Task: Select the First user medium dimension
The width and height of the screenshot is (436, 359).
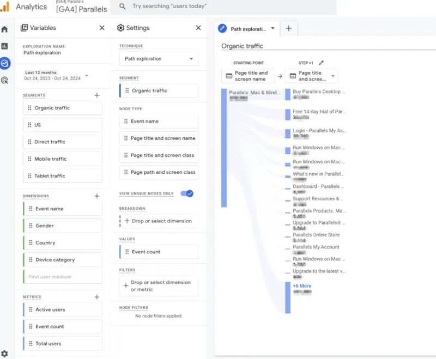Action: coord(63,277)
